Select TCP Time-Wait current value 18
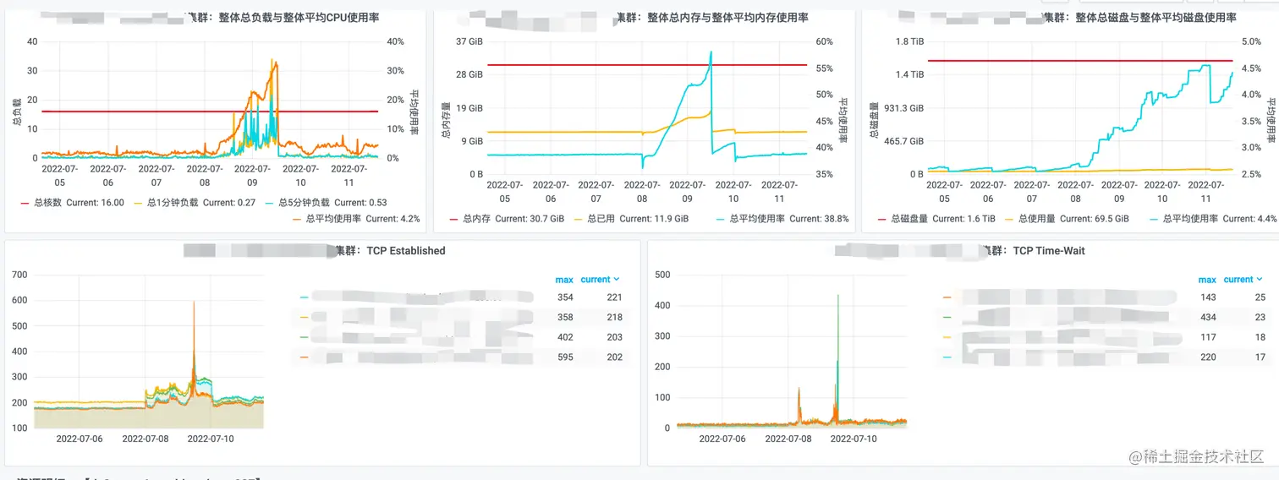Screen dimensions: 1279x480 click(x=1260, y=337)
